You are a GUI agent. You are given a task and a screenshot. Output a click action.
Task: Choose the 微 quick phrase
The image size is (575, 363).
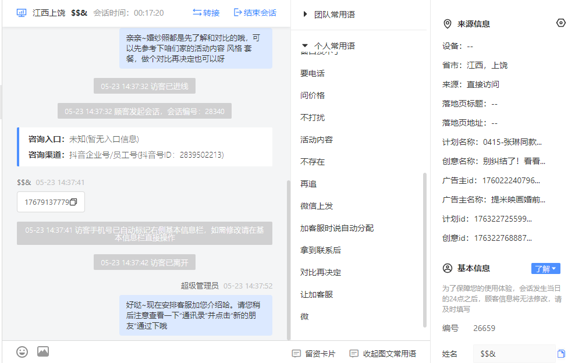[x=304, y=316]
